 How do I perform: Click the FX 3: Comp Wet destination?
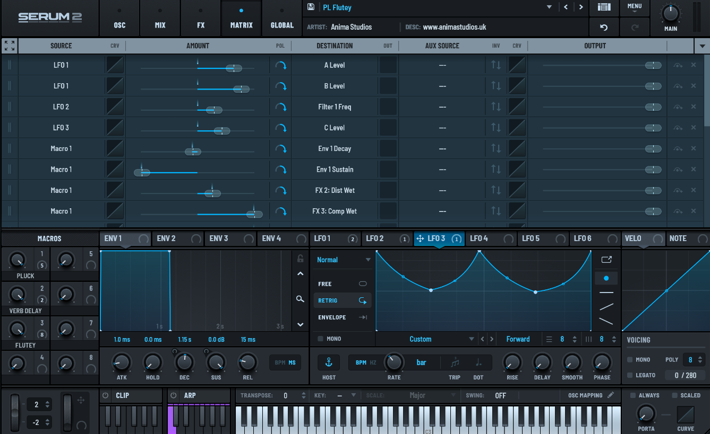pos(335,211)
